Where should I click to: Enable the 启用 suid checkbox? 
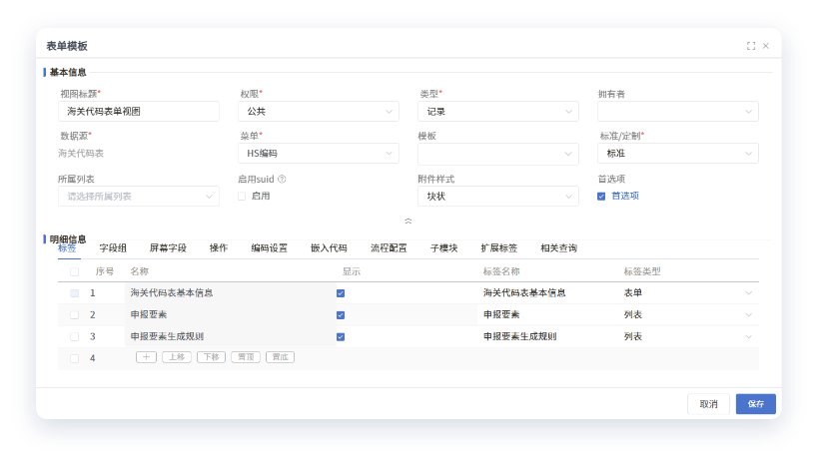coord(243,196)
